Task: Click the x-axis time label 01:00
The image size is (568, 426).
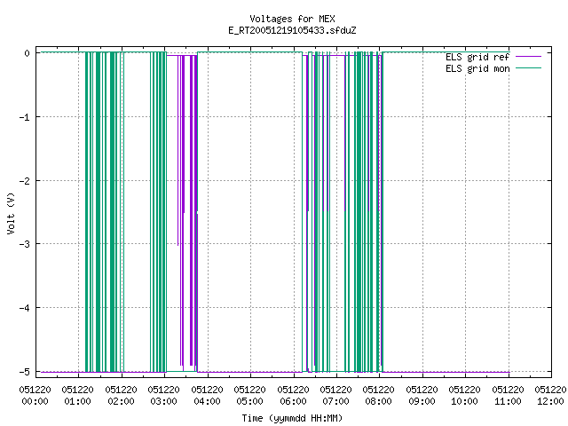Action: 78,401
